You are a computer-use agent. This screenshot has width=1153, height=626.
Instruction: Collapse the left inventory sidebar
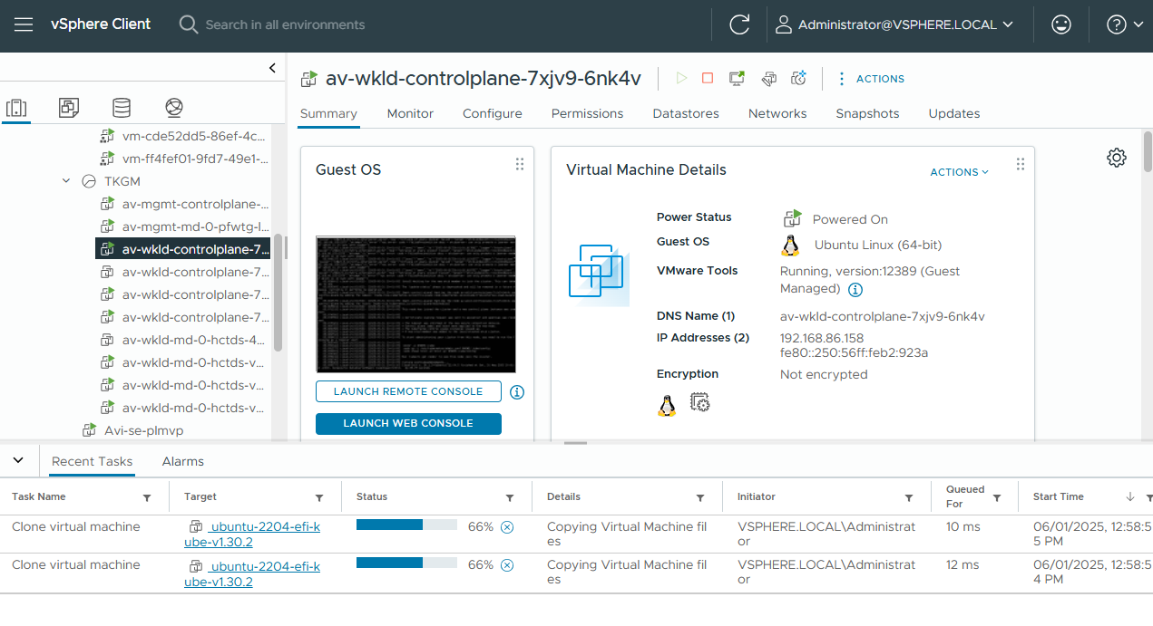272,68
